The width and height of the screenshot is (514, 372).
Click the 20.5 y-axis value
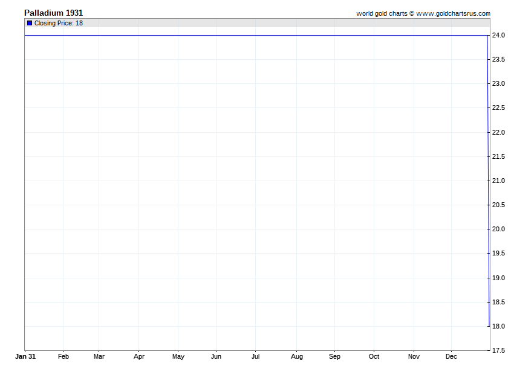coord(499,205)
